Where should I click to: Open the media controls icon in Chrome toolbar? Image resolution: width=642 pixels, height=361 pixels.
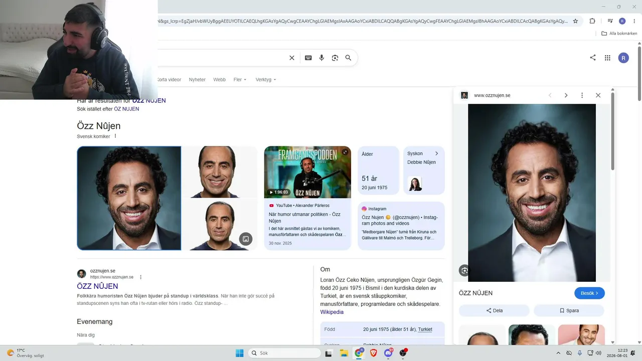(610, 21)
